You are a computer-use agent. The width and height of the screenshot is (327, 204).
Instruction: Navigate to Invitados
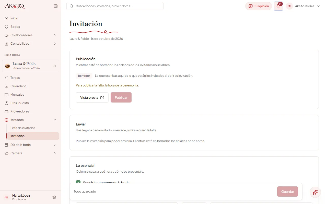(x=31, y=120)
